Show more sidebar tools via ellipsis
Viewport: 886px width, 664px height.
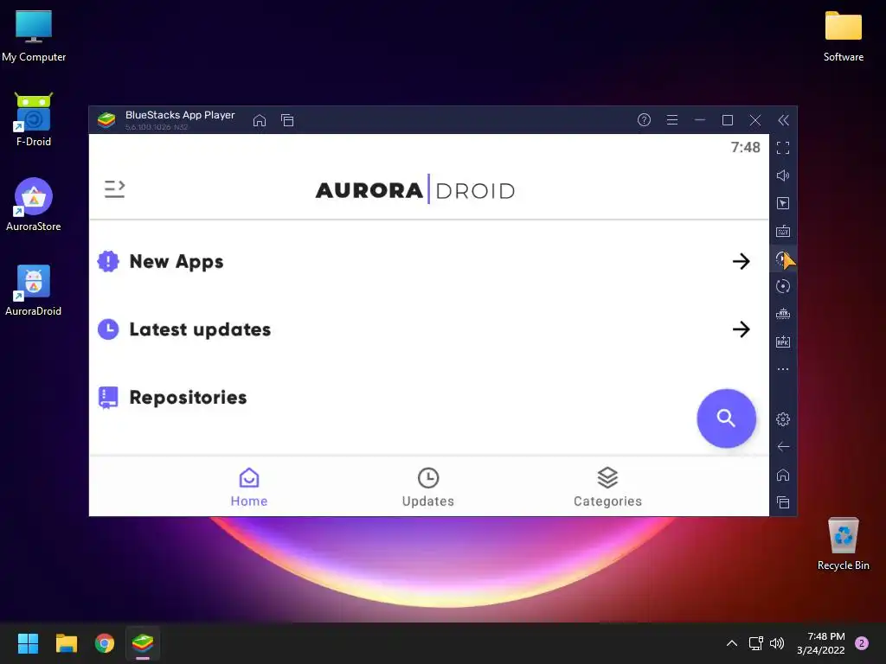(782, 369)
